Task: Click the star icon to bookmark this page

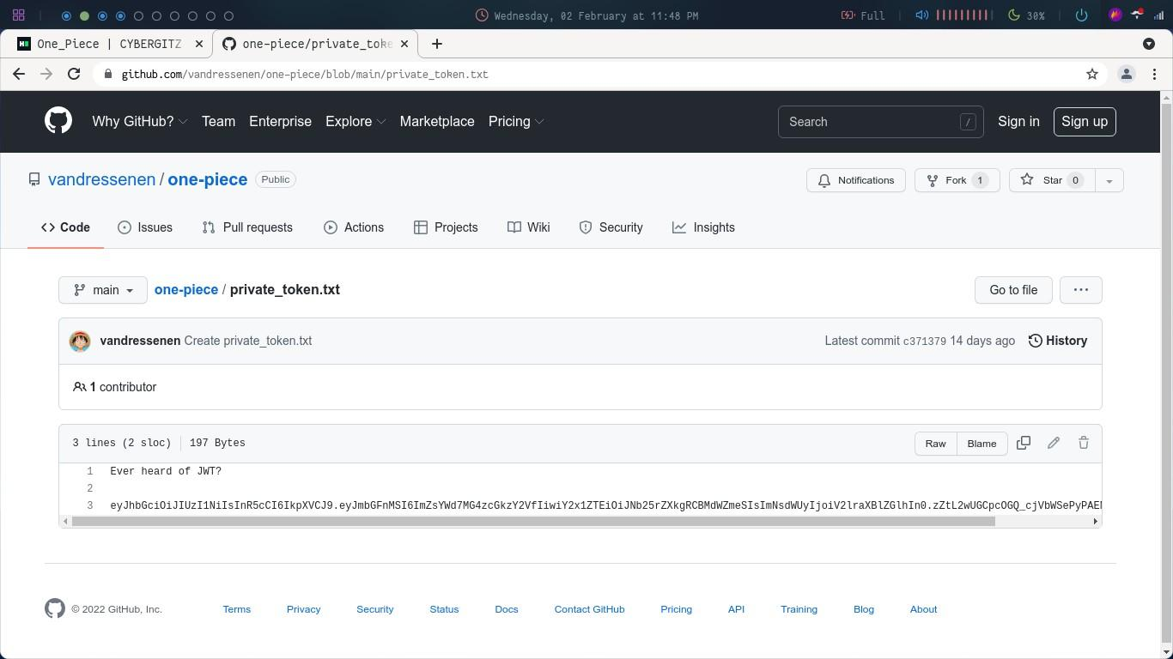Action: (1092, 74)
